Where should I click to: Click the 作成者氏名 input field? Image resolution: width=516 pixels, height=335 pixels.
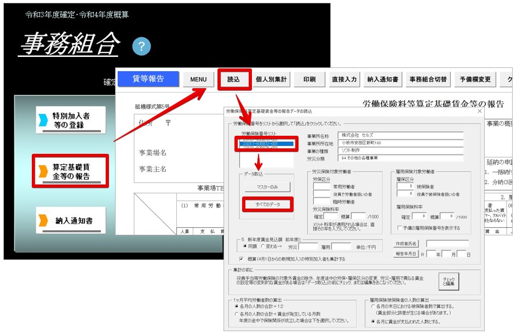447,244
